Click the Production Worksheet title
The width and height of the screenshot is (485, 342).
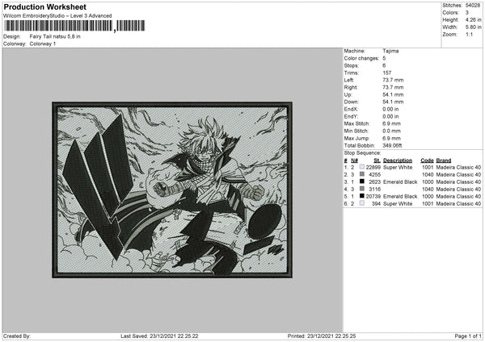pyautogui.click(x=44, y=7)
